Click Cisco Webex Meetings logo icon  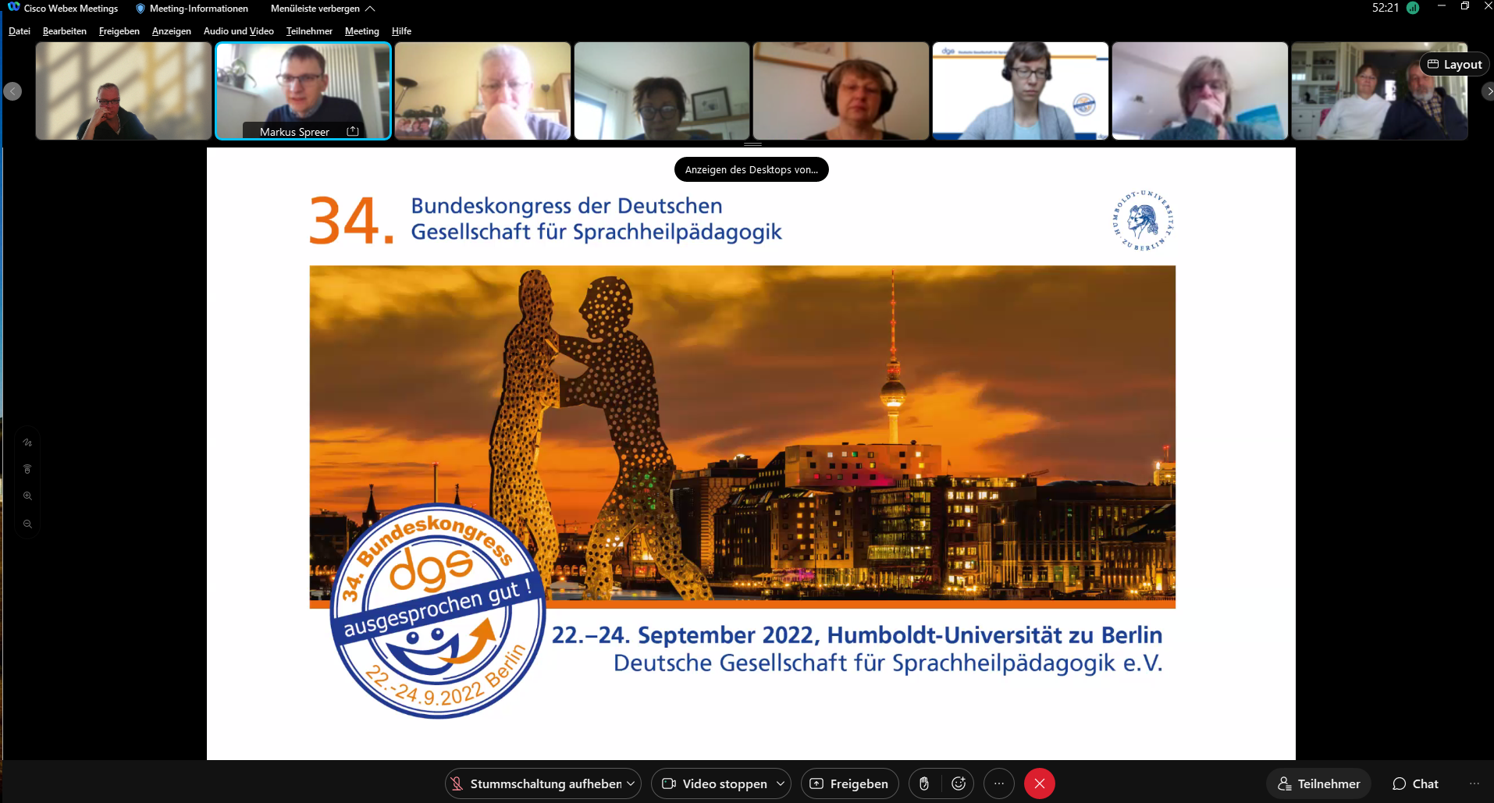pyautogui.click(x=13, y=7)
